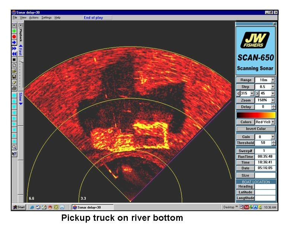Click the red record circle icon

tap(14, 37)
